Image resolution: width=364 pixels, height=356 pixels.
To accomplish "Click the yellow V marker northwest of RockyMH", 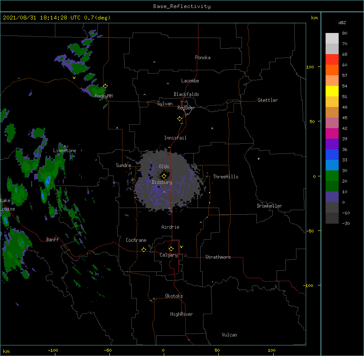I will (x=74, y=78).
